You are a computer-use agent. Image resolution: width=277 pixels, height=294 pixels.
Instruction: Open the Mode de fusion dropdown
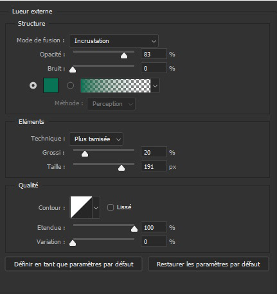click(x=114, y=40)
